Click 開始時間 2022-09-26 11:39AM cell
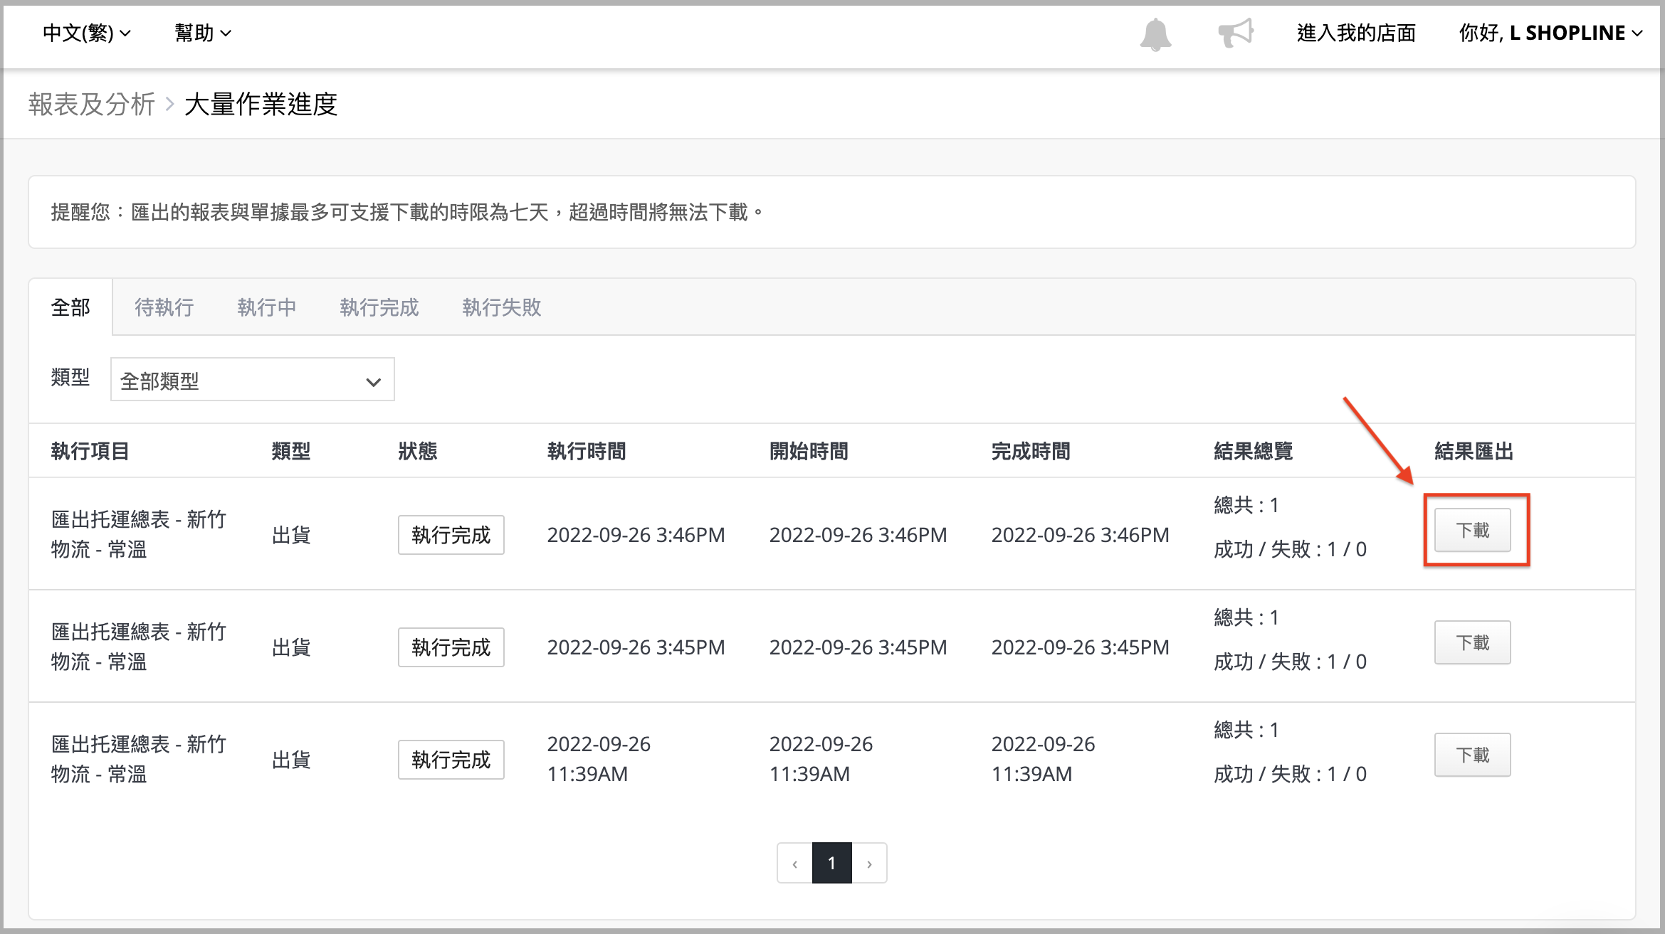 (821, 759)
